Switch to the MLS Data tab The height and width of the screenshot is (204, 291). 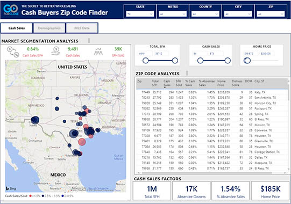(82, 28)
